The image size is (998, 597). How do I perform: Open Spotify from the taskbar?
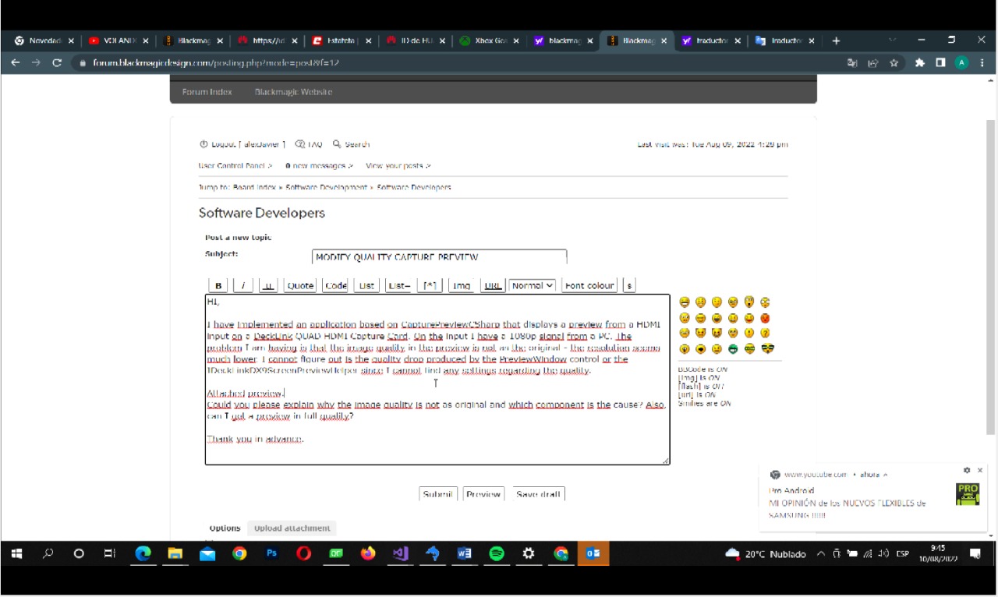[x=497, y=554]
